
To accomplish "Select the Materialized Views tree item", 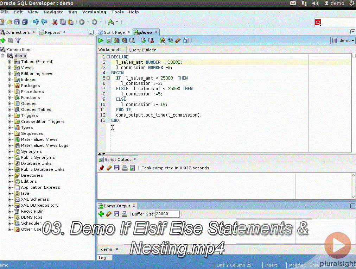I will [x=39, y=139].
